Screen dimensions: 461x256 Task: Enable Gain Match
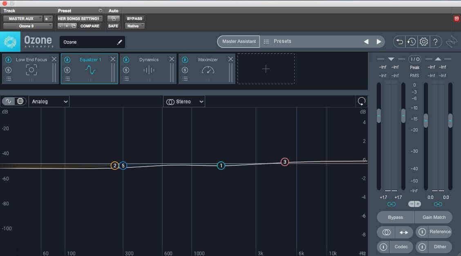pos(434,217)
